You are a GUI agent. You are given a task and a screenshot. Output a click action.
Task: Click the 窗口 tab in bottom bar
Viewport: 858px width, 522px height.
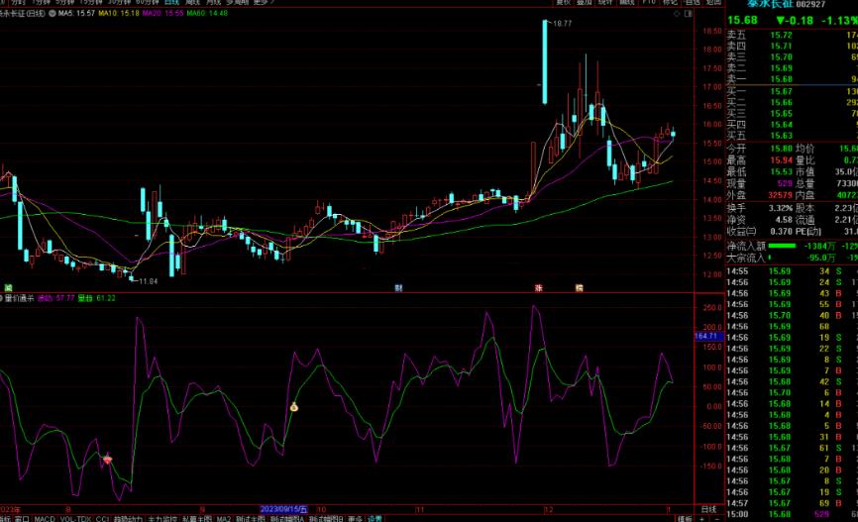click(x=22, y=518)
